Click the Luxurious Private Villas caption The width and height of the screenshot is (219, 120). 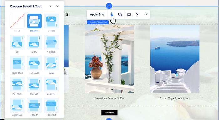pos(109,98)
